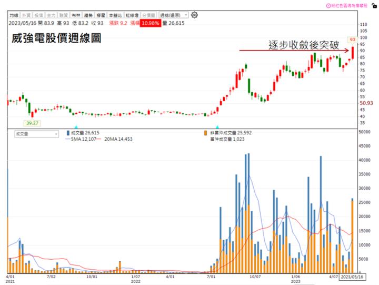379x285 pixels.
Task: Click the blue 成交量 legend swatch
Action: pos(68,133)
